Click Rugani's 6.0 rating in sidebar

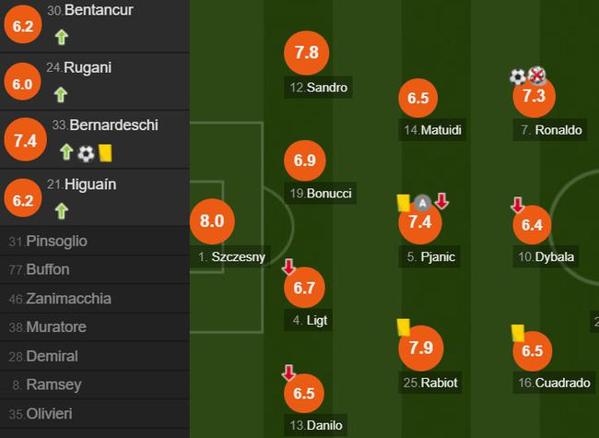pyautogui.click(x=22, y=84)
